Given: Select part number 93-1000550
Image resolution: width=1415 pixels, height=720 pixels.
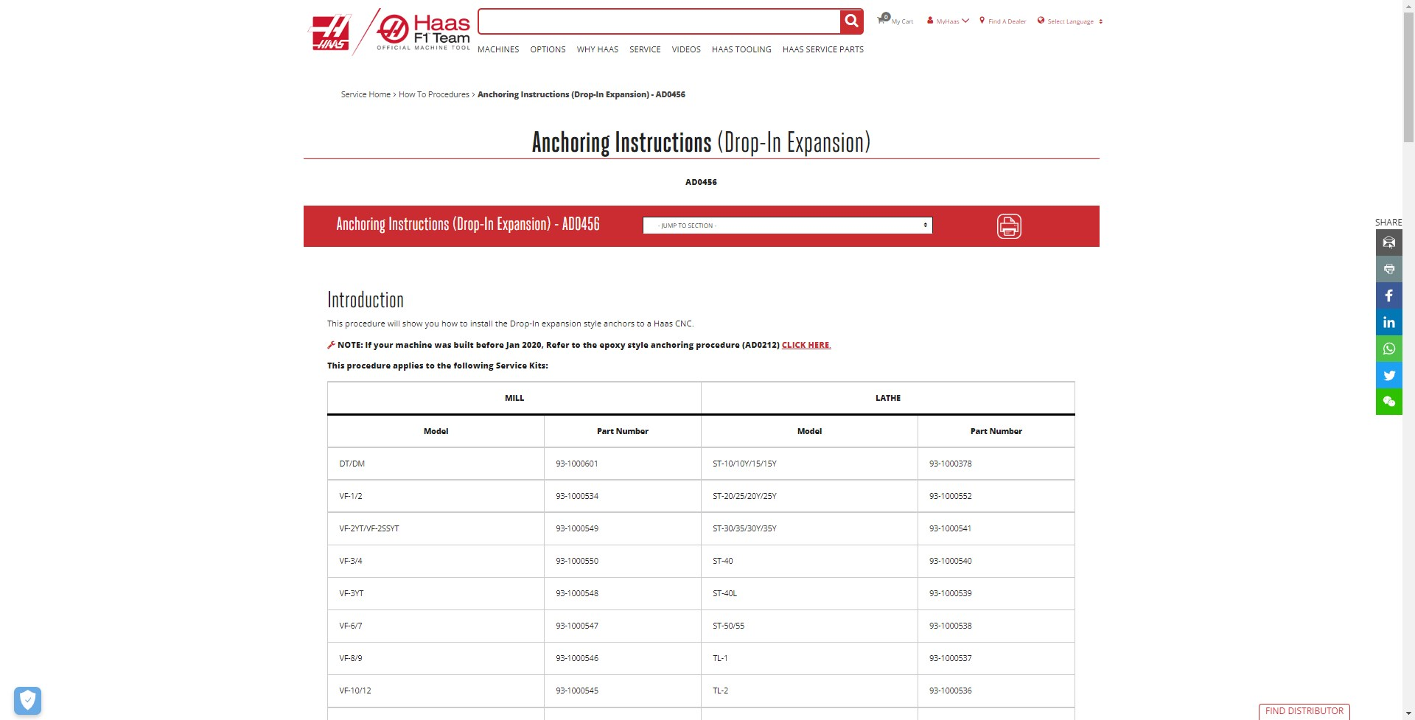Looking at the screenshot, I should click(622, 561).
